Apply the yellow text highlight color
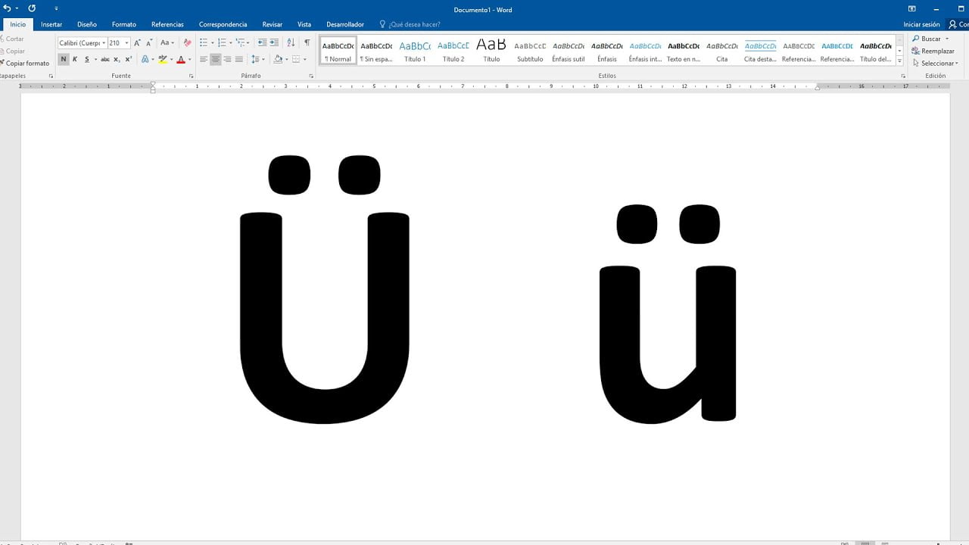969x545 pixels. (x=162, y=59)
